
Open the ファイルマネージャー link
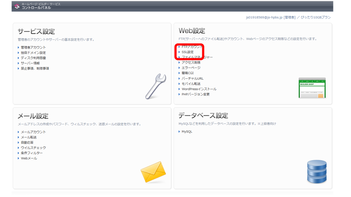pos(197,57)
